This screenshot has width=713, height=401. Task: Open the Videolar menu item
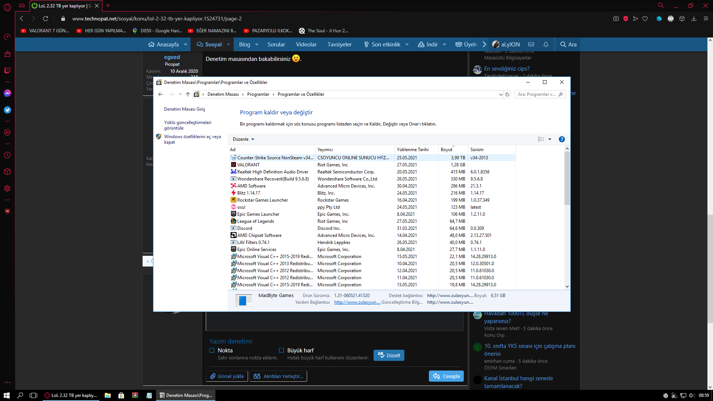[x=306, y=45]
